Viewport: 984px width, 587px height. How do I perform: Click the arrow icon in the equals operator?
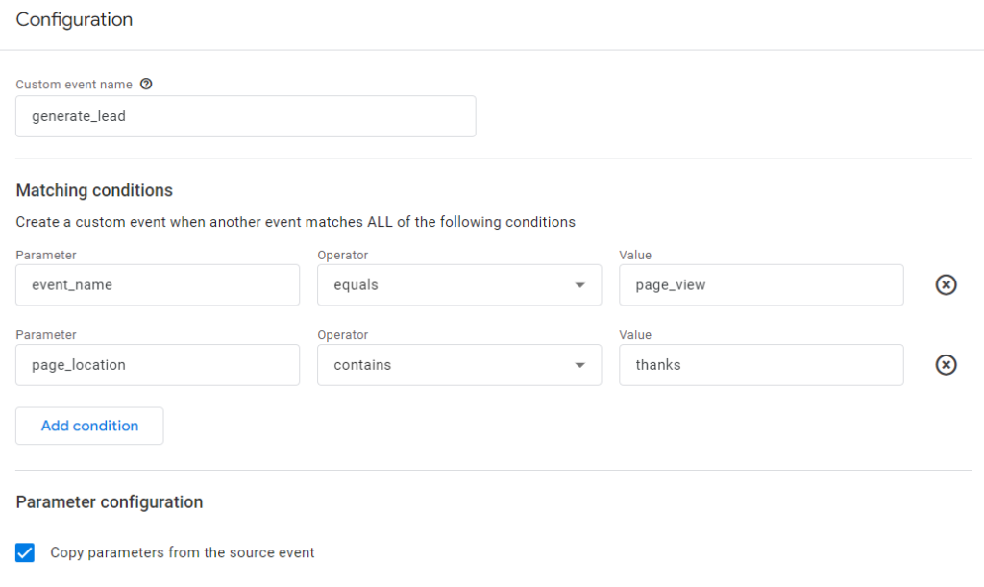point(579,285)
